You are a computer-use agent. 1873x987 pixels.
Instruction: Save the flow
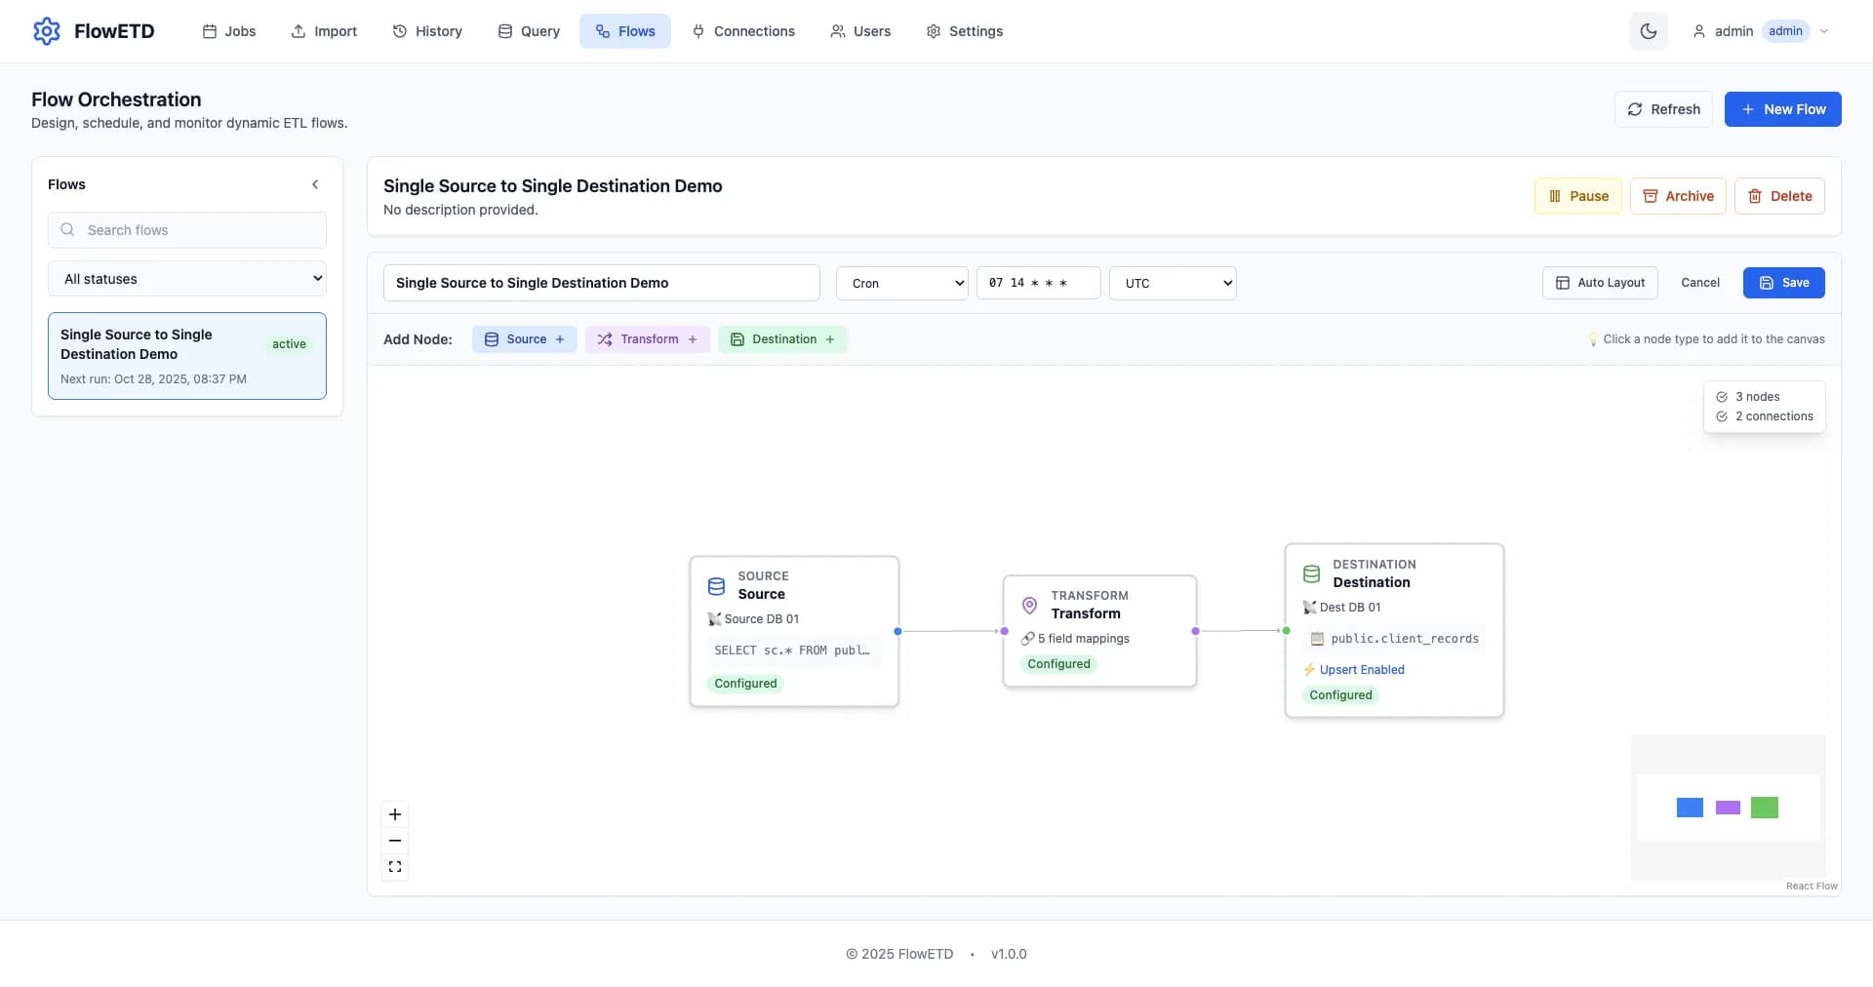click(1784, 283)
